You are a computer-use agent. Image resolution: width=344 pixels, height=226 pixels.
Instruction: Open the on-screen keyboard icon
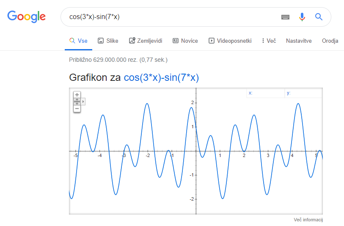[x=285, y=17]
